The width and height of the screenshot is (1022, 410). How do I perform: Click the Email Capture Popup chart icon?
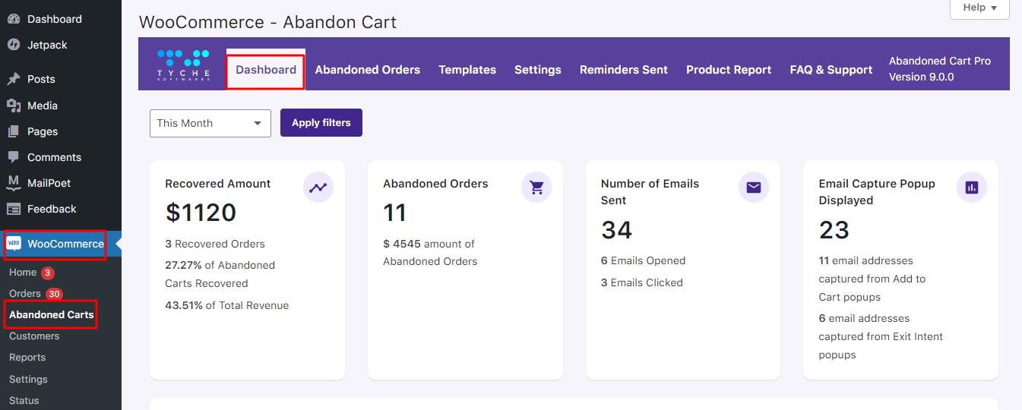pos(972,188)
